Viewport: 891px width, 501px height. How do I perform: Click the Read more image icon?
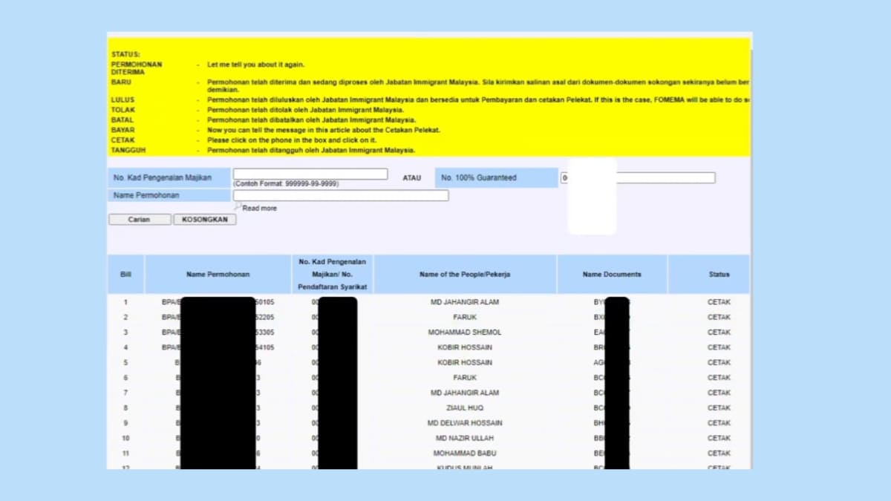point(238,207)
